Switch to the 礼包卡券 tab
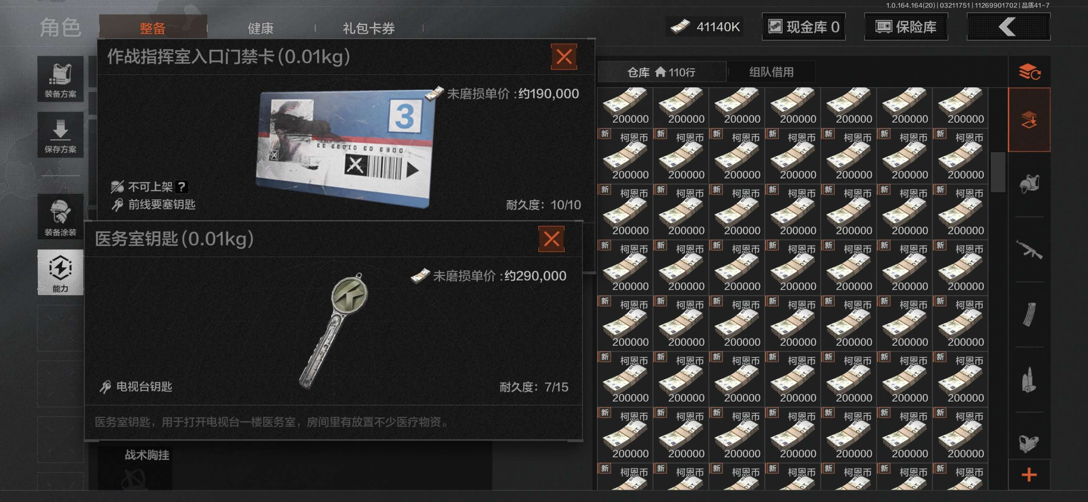This screenshot has width=1088, height=502. pos(368,28)
